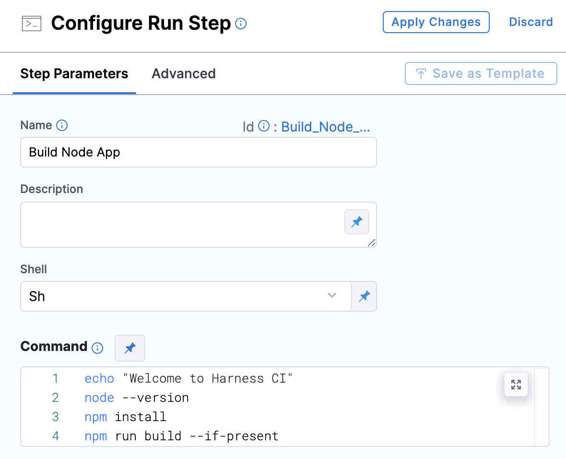Screen dimensions: 566x459
Task: Expand the command editor to fullscreen
Action: 516,385
